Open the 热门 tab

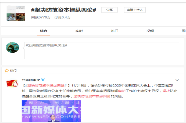(115, 31)
